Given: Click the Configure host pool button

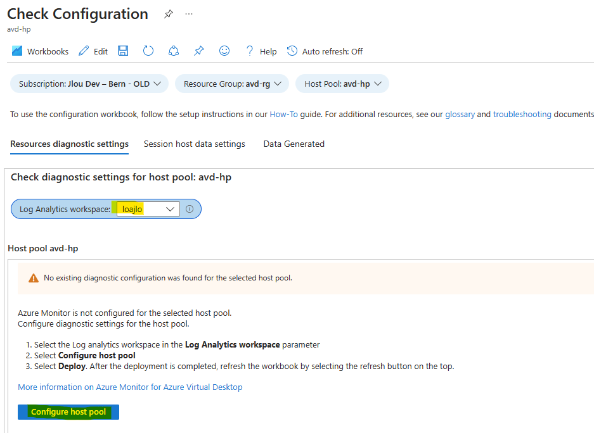Looking at the screenshot, I should pyautogui.click(x=68, y=412).
